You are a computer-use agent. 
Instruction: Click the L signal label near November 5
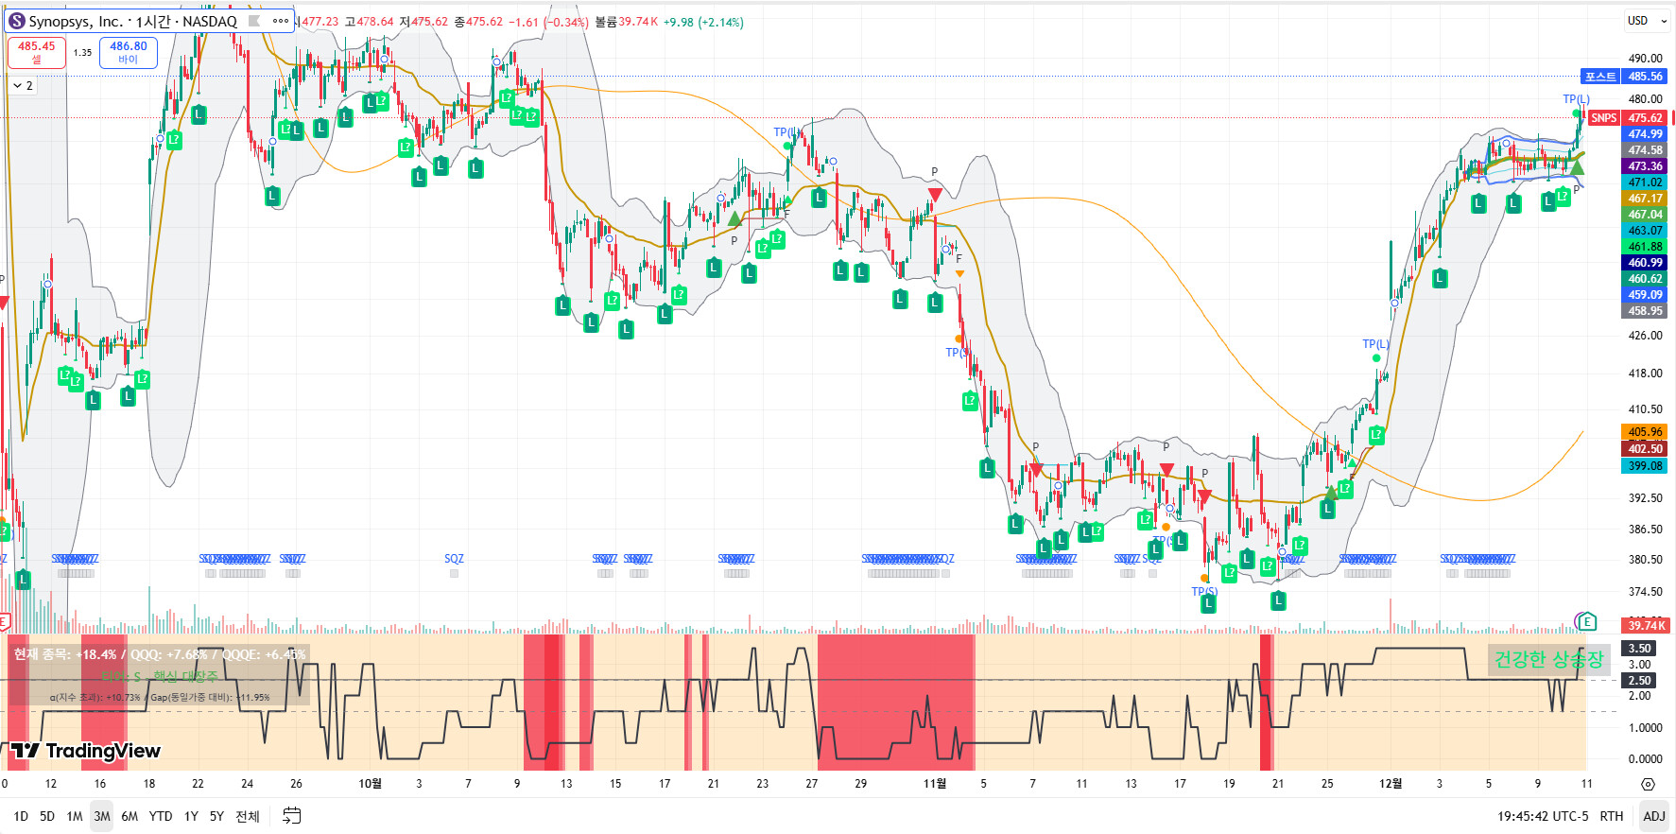pos(987,467)
